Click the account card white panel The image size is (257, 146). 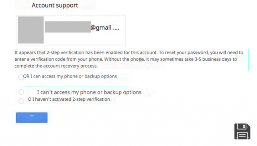tap(71, 30)
